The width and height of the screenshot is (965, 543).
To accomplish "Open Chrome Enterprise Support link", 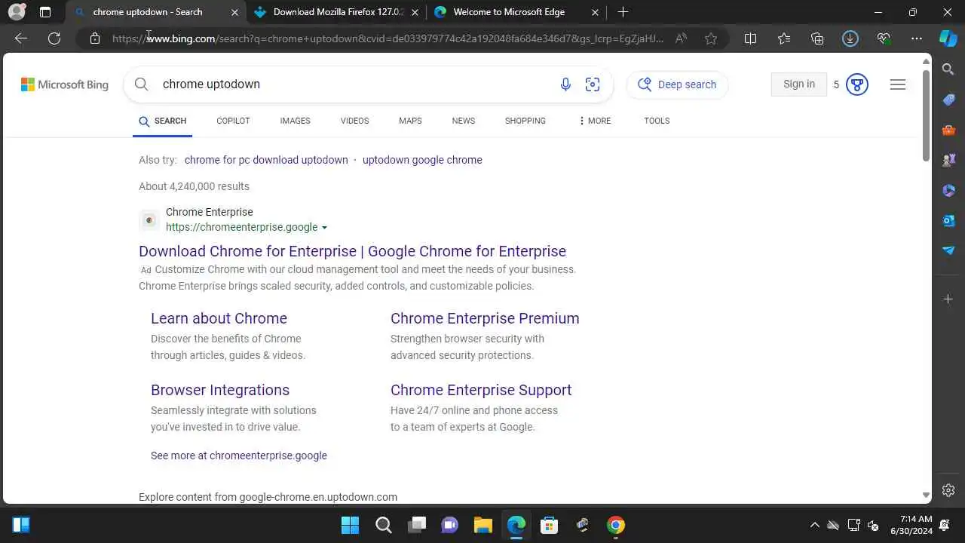I will [x=481, y=390].
